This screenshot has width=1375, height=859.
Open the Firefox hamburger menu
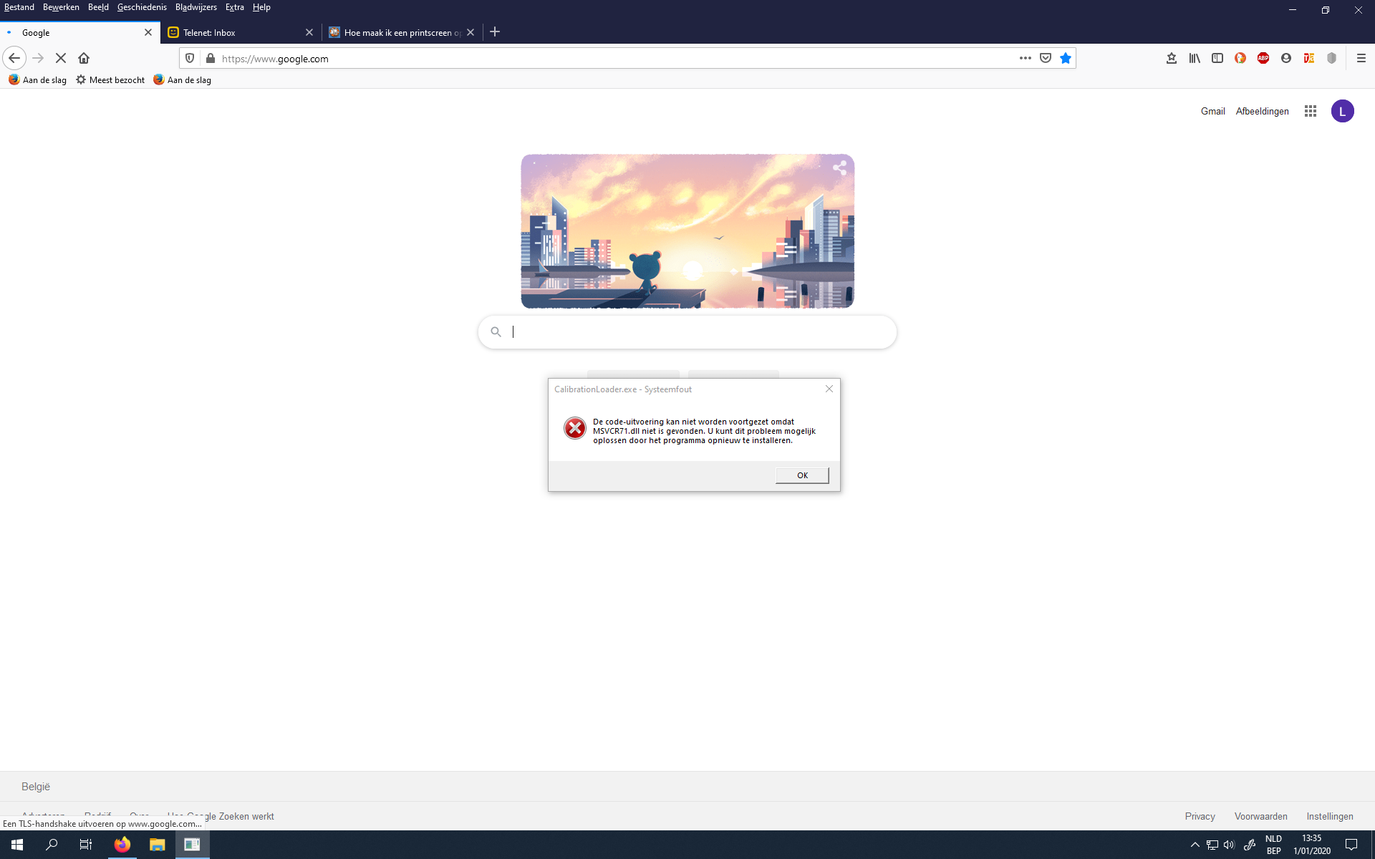click(1361, 58)
